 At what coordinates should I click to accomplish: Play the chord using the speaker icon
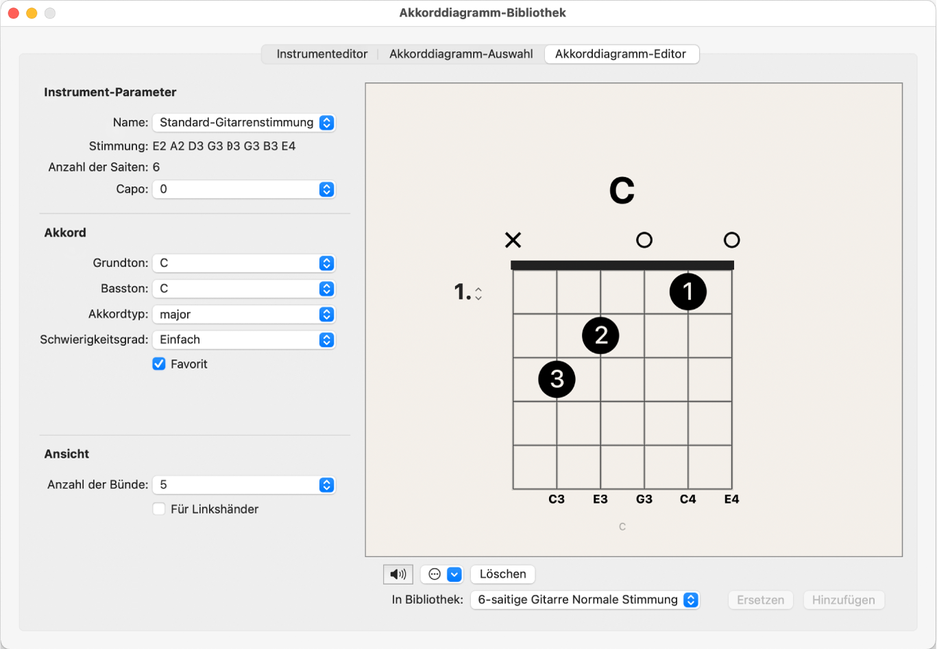pyautogui.click(x=398, y=574)
